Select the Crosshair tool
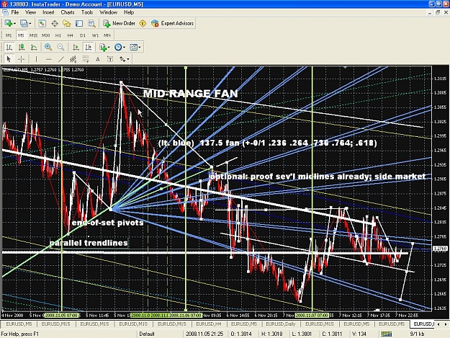 click(21, 59)
